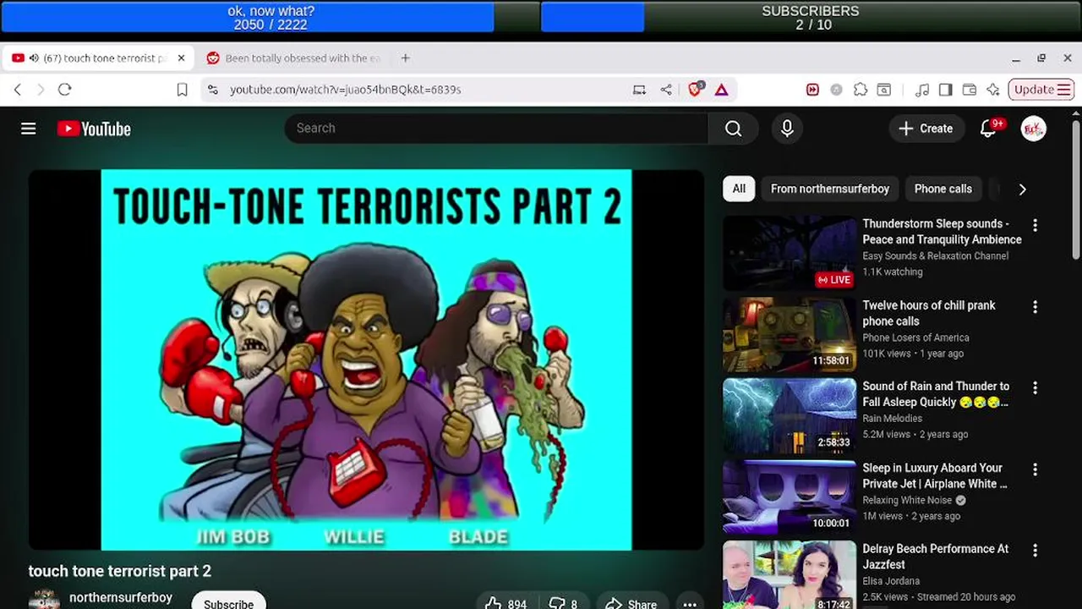Open northernsurferboy channel name link
Viewport: 1082px width, 609px height.
pos(121,597)
